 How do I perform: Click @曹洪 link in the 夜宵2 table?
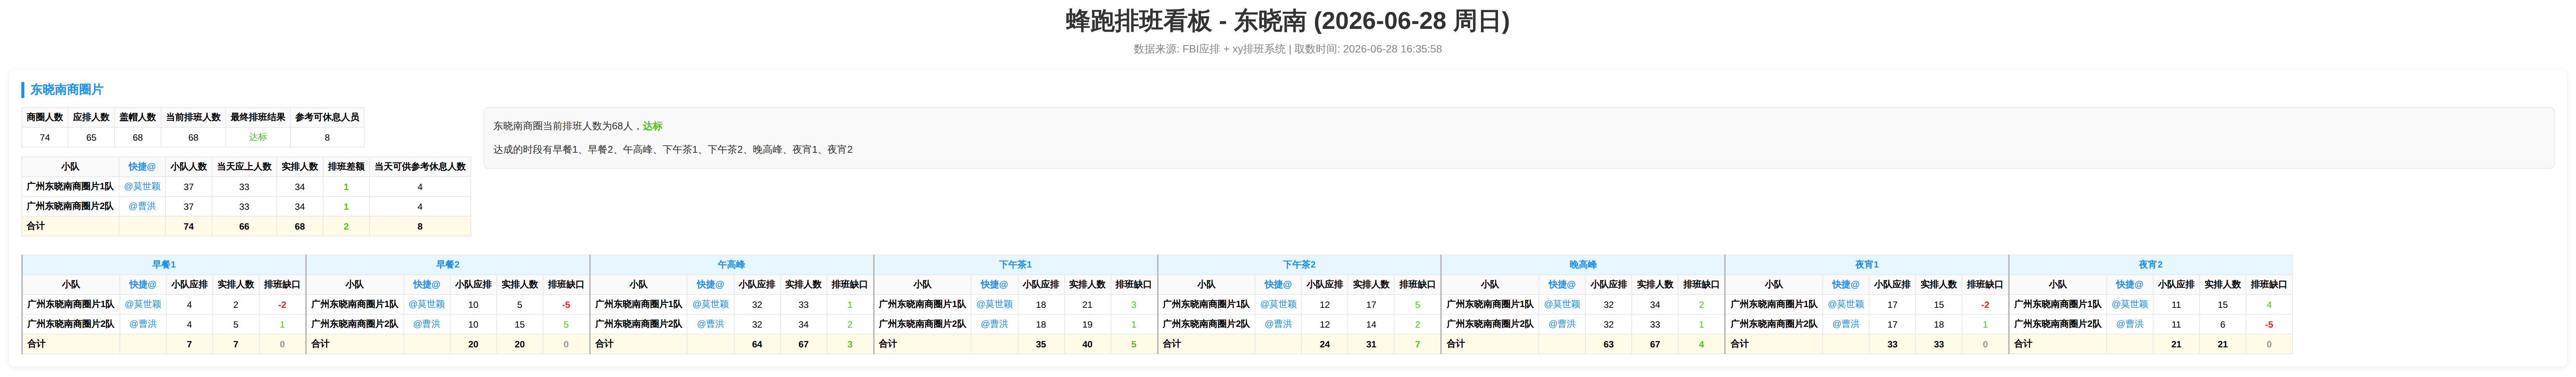(x=2130, y=324)
